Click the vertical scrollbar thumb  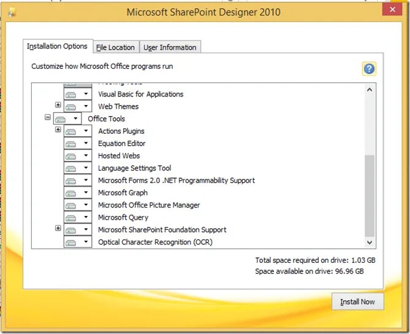tap(370, 195)
